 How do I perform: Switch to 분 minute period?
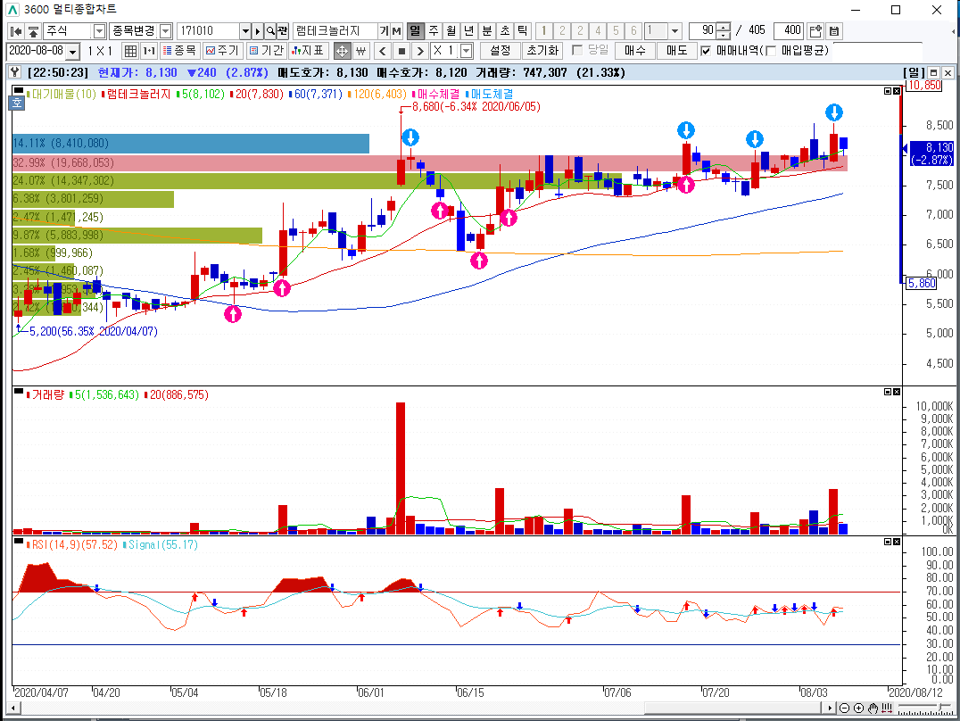(487, 30)
